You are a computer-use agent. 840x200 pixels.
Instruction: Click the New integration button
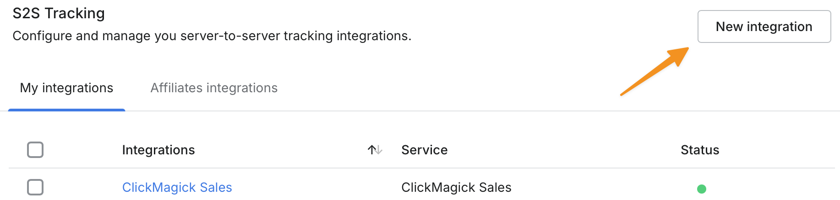[x=764, y=26]
